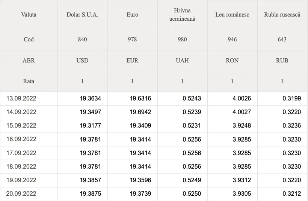Click the date 13.09.2022 row label

(x=21, y=98)
